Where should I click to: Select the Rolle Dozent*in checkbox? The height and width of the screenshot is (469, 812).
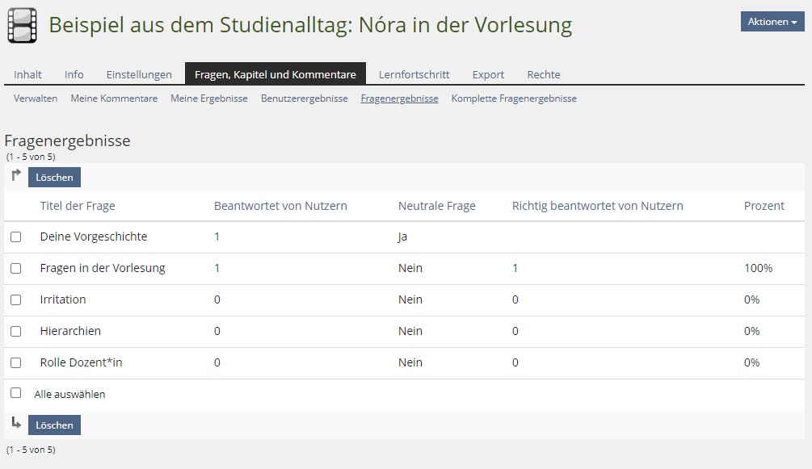pyautogui.click(x=15, y=363)
